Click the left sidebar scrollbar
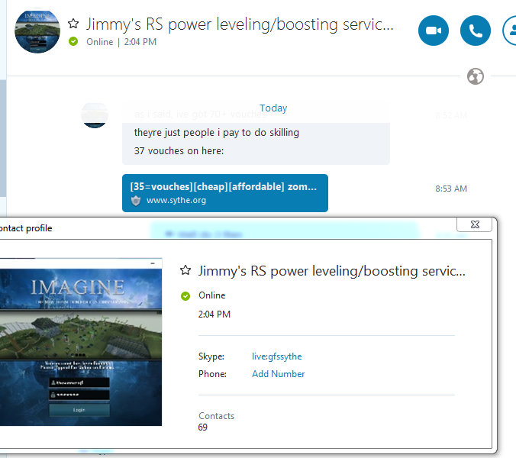Image resolution: width=516 pixels, height=458 pixels. point(3,138)
